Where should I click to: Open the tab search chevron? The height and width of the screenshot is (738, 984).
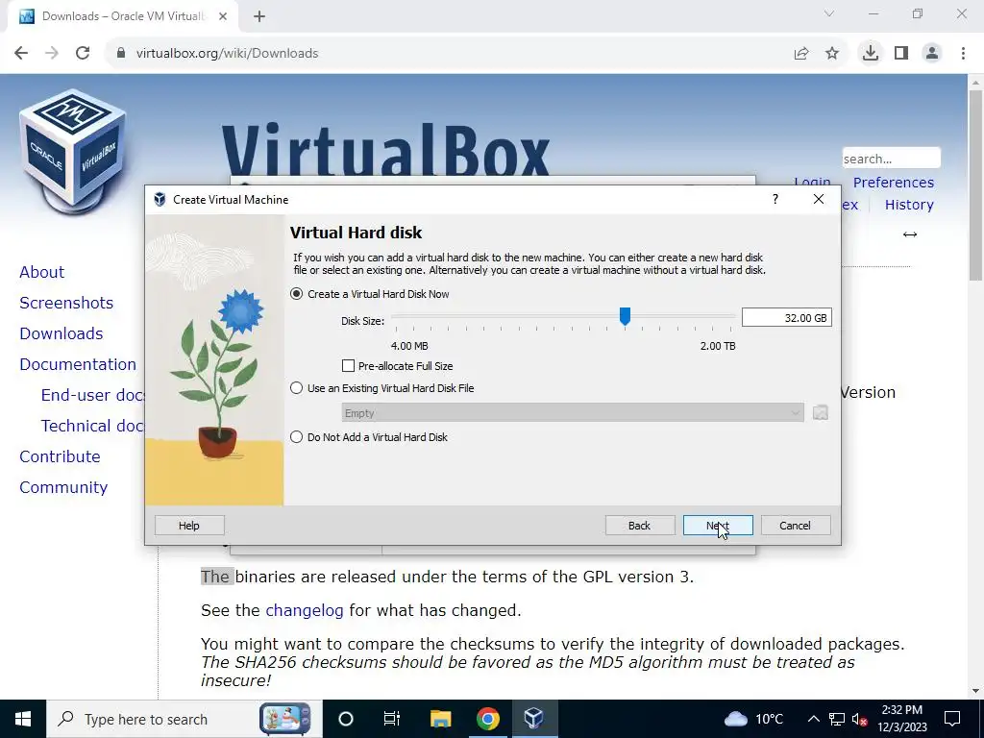[829, 13]
